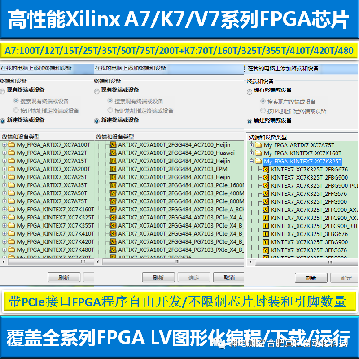Select 现有终端或设备 radio in left dialog
The image size is (359, 359).
pos(3,92)
